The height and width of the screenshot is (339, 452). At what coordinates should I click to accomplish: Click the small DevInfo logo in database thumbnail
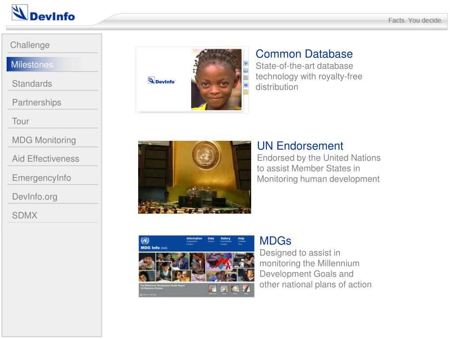point(162,80)
